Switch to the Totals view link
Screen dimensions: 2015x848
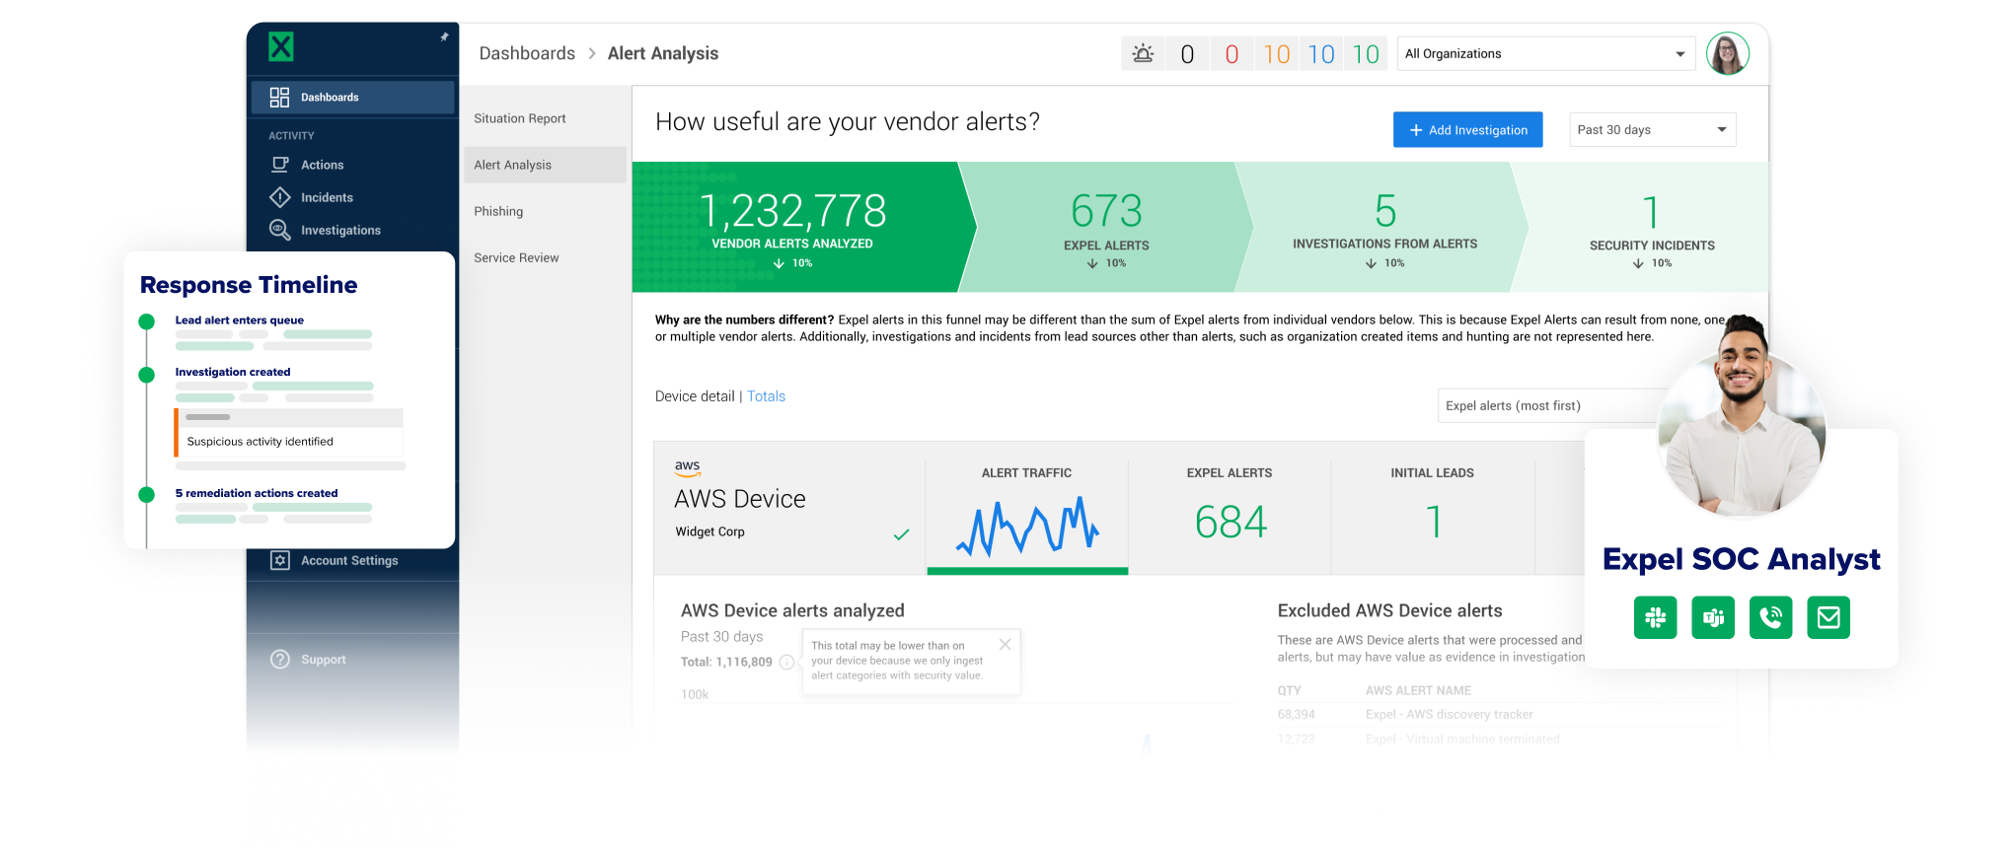coord(766,396)
